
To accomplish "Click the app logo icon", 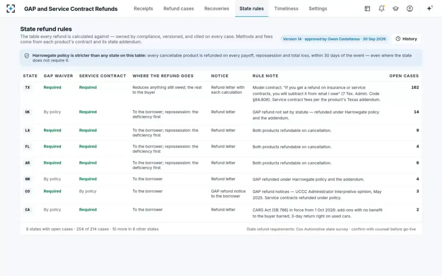I will coord(11,8).
